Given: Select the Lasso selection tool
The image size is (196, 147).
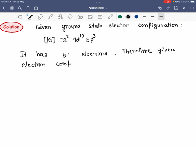Looking at the screenshot, I should [70, 17].
